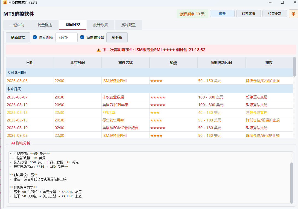Select the 美联储FOMC会议纪要 event

click(x=125, y=128)
